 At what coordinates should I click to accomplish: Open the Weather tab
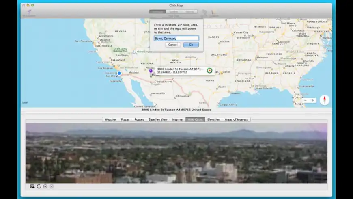[x=110, y=119]
